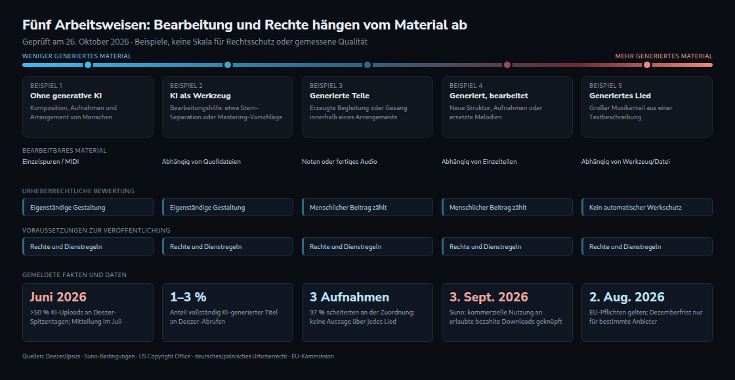Click the 'Erzeugte Begleitung oder Gesang' description
This screenshot has width=735, height=380.
pos(358,113)
